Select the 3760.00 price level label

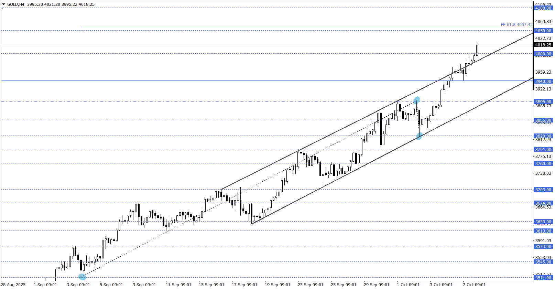tap(543, 164)
